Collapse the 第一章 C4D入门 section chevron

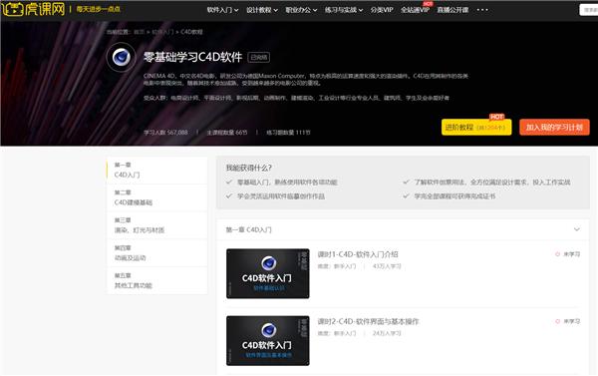[x=577, y=229]
